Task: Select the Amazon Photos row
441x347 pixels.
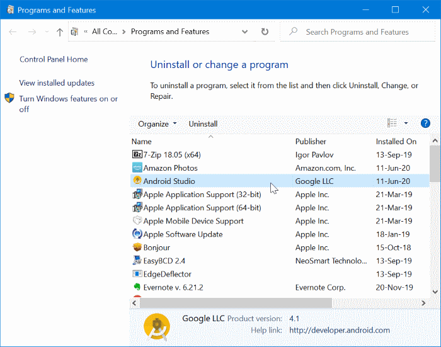Action: 280,168
